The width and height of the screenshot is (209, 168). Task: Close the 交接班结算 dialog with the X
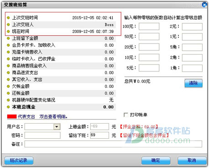tap(204, 5)
